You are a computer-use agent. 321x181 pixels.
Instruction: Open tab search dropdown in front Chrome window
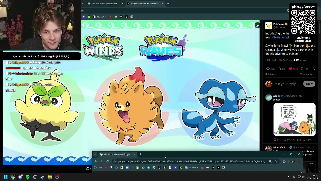[95, 154]
